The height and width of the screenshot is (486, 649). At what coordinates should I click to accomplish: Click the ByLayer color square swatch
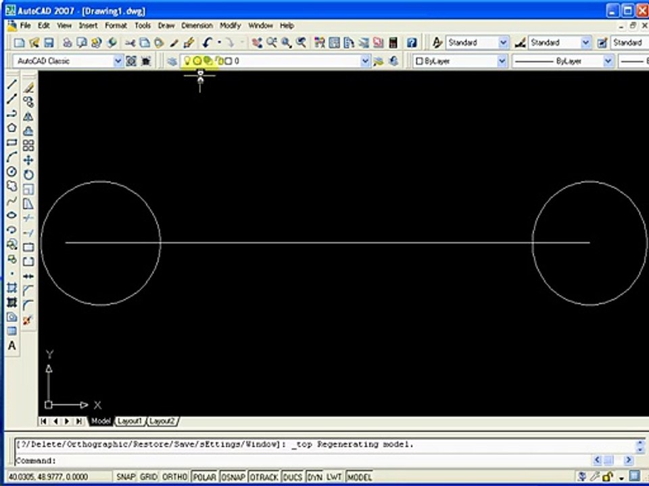[x=419, y=61]
